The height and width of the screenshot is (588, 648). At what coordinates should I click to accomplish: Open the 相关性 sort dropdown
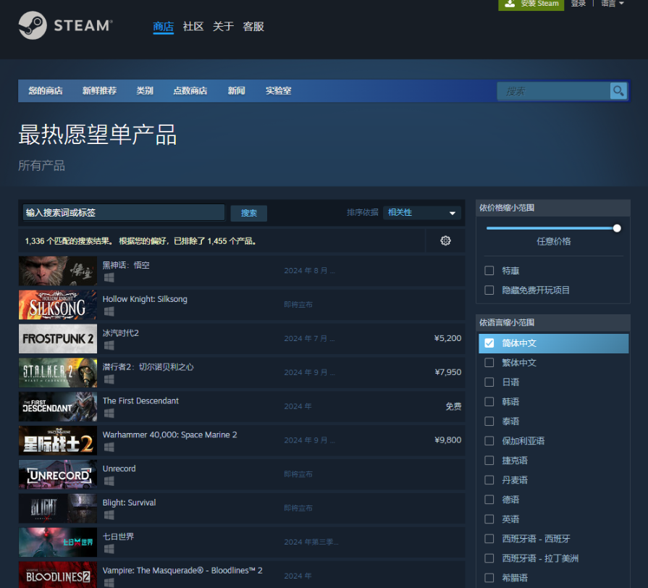click(x=421, y=212)
